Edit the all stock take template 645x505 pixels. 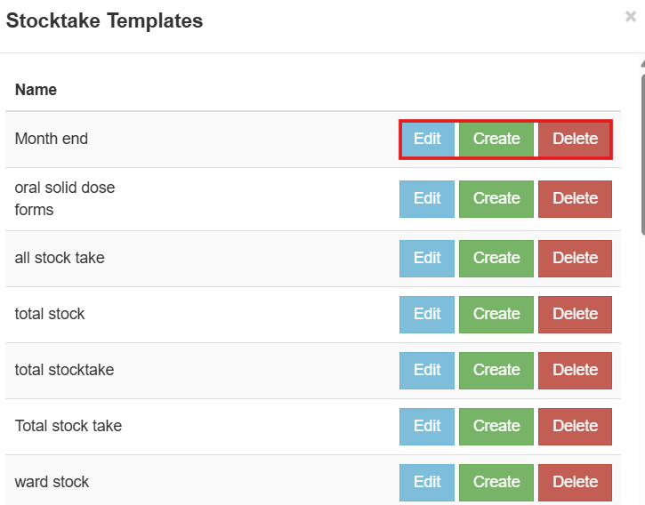(x=427, y=258)
